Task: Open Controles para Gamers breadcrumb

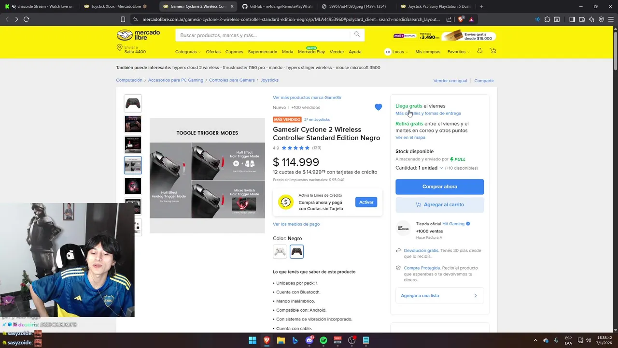Action: [232, 80]
